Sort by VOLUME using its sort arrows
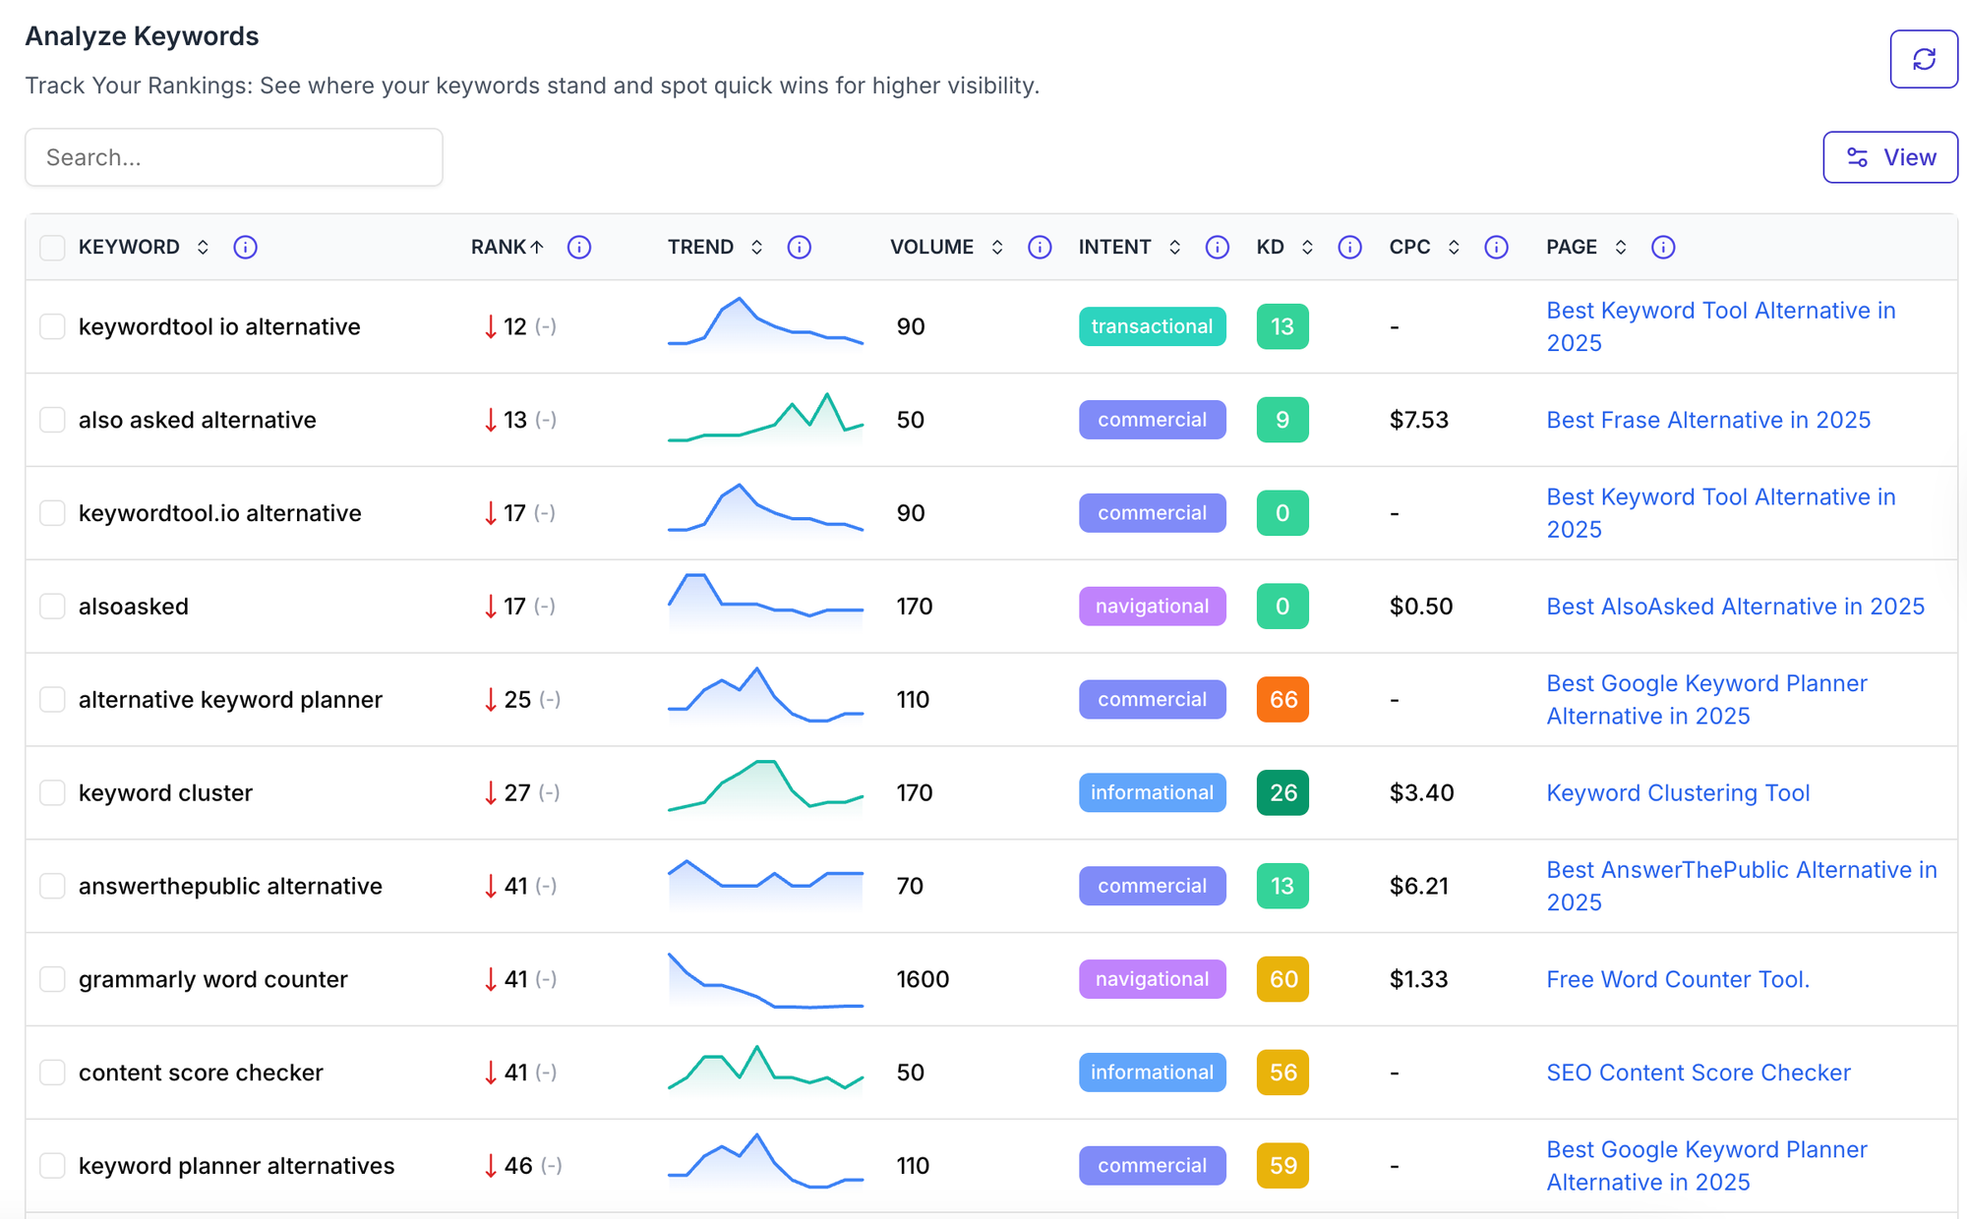 tap(996, 247)
